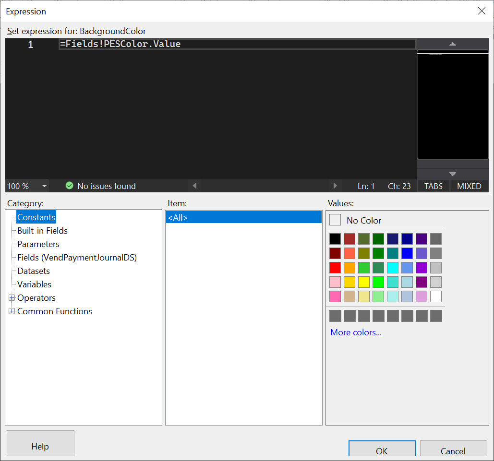Choose the No Color swatch
The image size is (494, 461).
[335, 220]
